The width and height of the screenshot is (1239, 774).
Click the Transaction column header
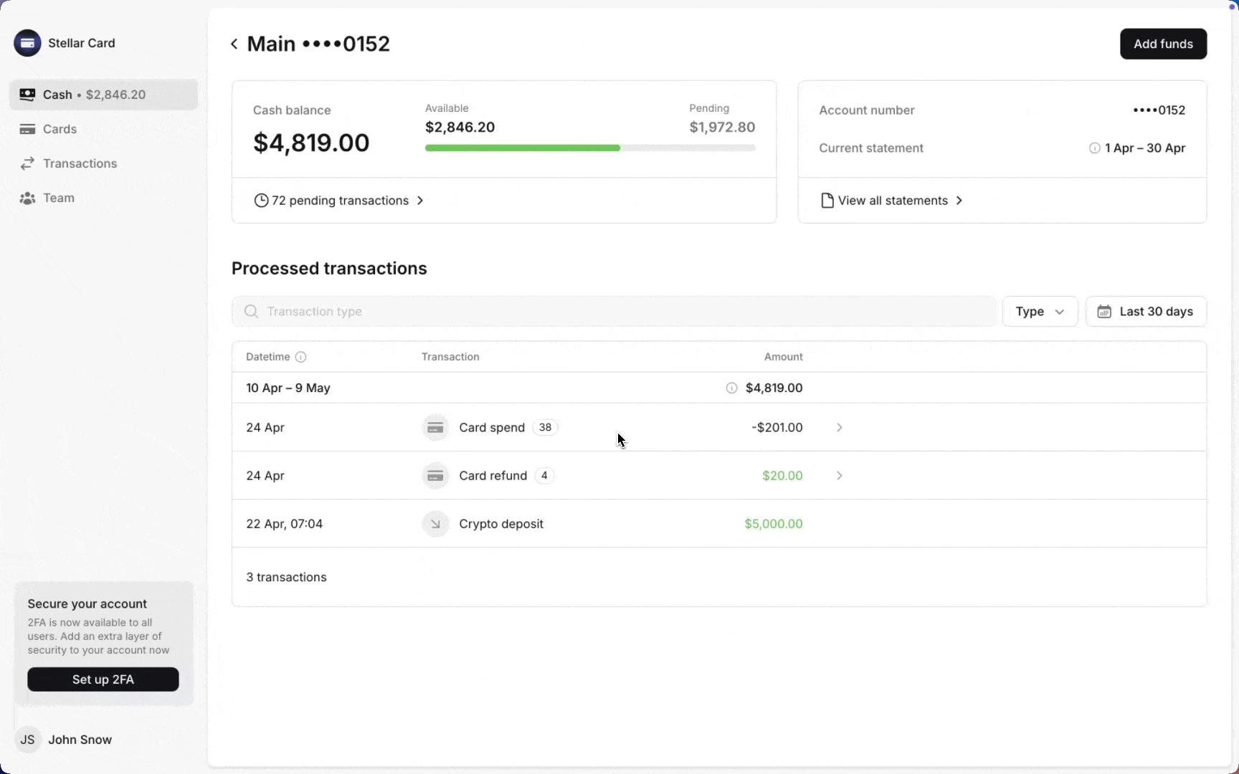point(450,357)
